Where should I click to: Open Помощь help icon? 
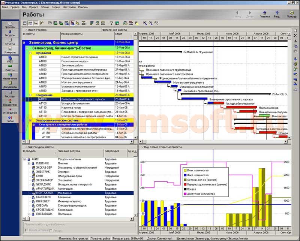coord(292,14)
